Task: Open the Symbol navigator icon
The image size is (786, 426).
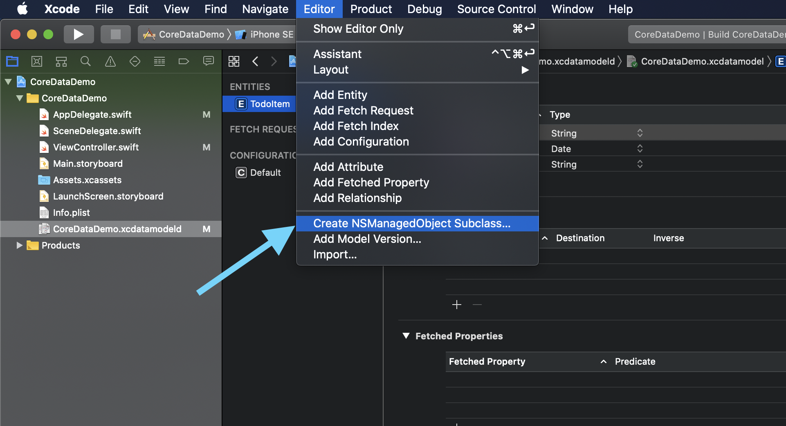Action: pyautogui.click(x=61, y=61)
